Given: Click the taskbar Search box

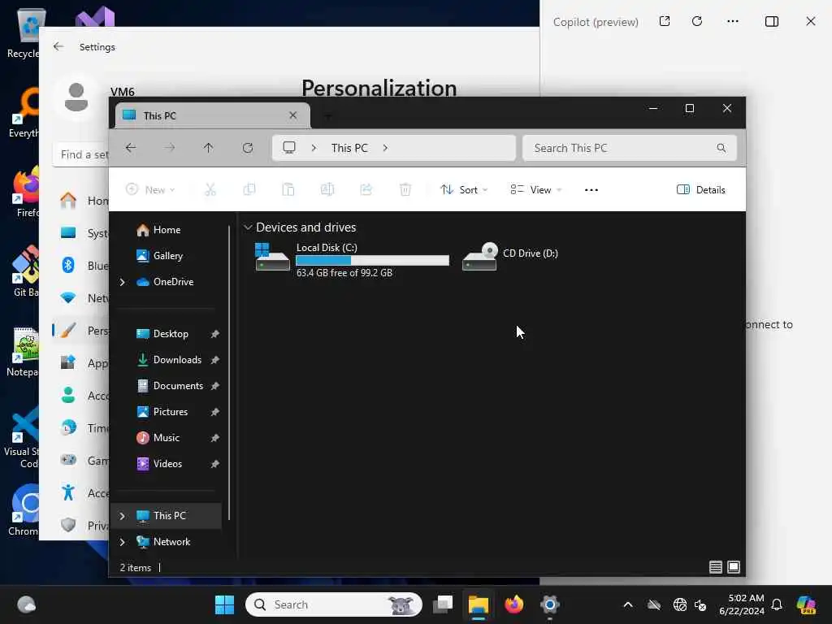Looking at the screenshot, I should pyautogui.click(x=334, y=604).
